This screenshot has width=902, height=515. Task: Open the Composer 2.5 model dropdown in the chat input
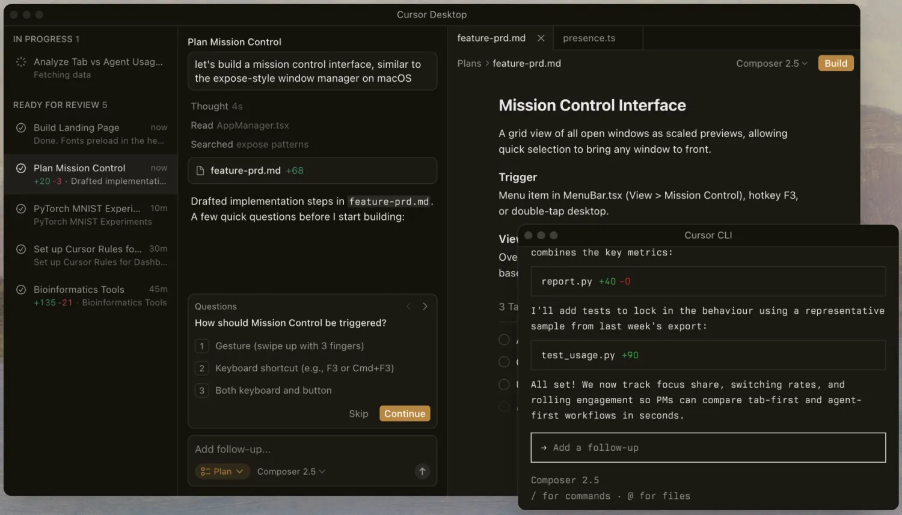(291, 472)
